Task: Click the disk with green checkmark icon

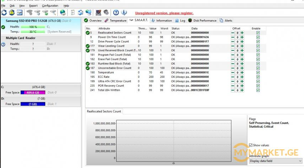Action: 45,13
